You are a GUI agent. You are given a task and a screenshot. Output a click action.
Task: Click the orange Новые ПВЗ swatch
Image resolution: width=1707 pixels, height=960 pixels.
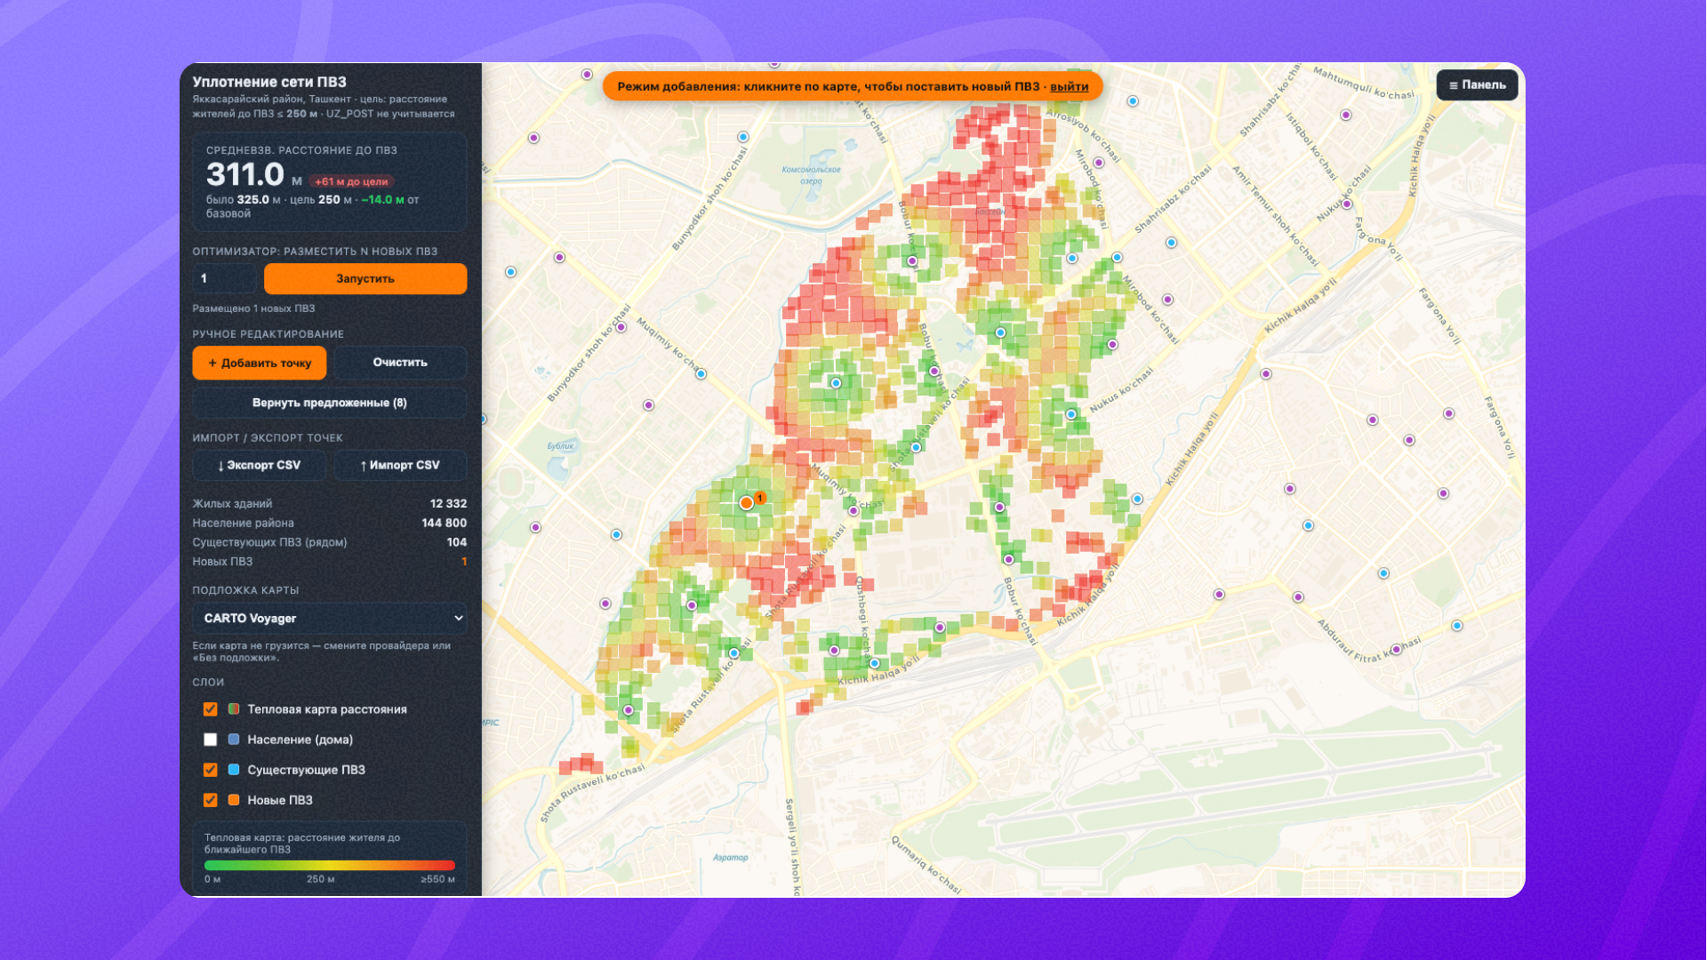234,800
